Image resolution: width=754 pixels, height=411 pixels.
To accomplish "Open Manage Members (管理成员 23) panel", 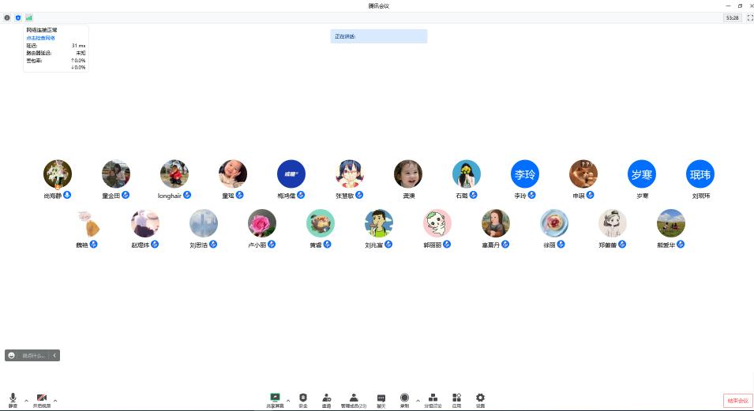I will pos(354,400).
